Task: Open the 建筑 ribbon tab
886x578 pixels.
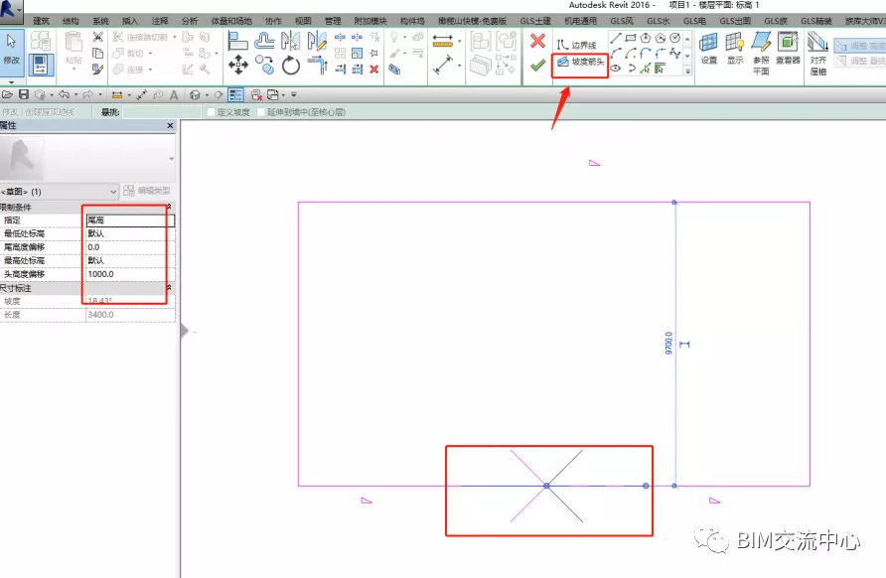Action: (42, 21)
